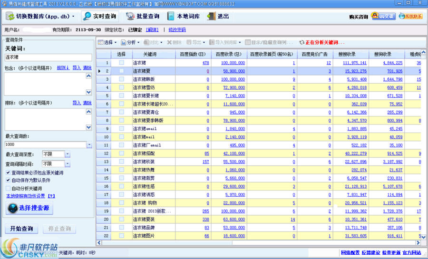Expand the 分析 toolbar dropdown arrow
This screenshot has height=259, width=428.
(x=138, y=42)
